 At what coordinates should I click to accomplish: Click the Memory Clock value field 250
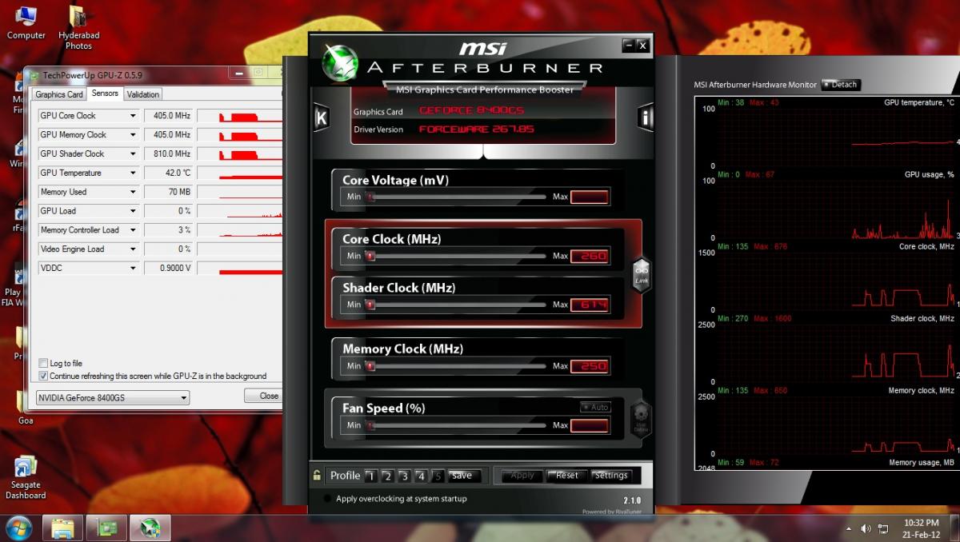590,366
